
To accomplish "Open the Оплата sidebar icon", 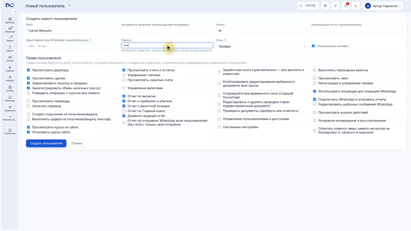I will coord(10,59).
